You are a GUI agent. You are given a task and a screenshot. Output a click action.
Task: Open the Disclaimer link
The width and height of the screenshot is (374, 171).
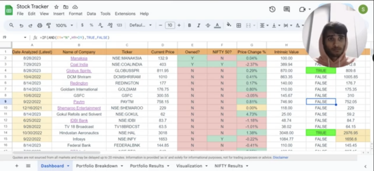tap(281, 157)
